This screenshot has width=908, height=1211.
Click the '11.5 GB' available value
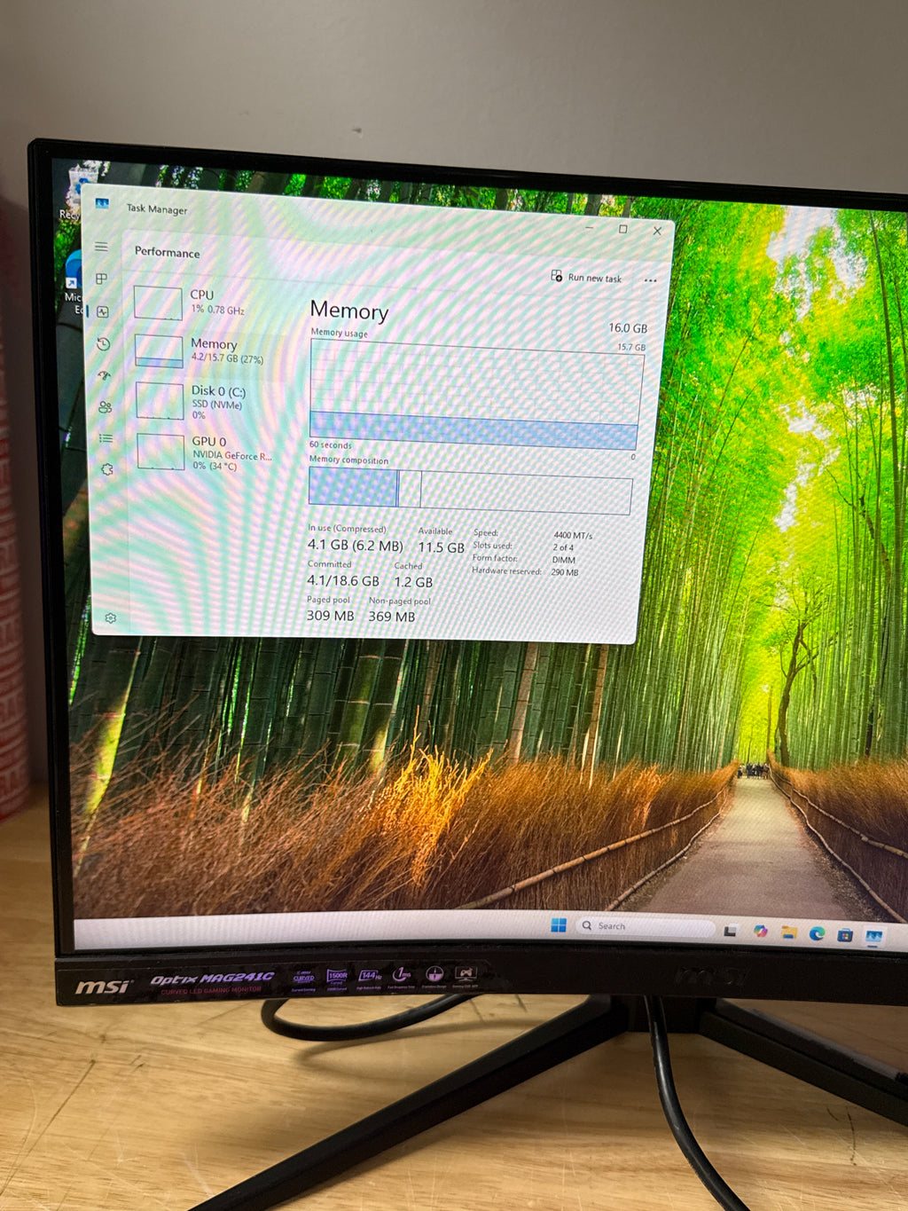click(441, 547)
